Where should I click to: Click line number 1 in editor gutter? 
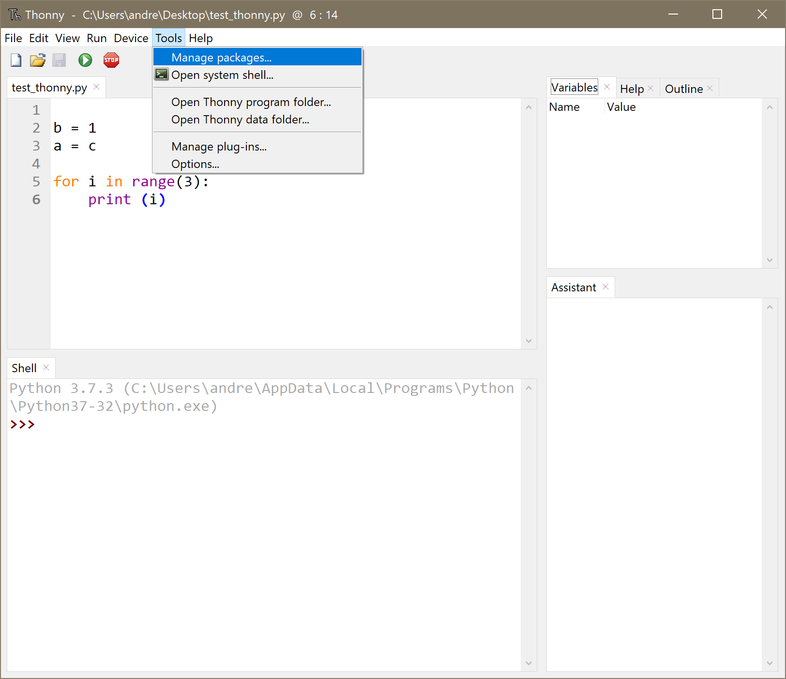point(36,110)
